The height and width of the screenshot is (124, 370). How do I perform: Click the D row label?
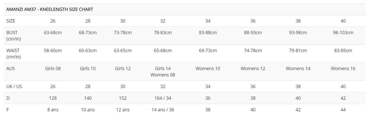pos(8,98)
